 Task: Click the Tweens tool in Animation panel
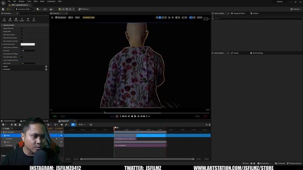click(x=16, y=19)
